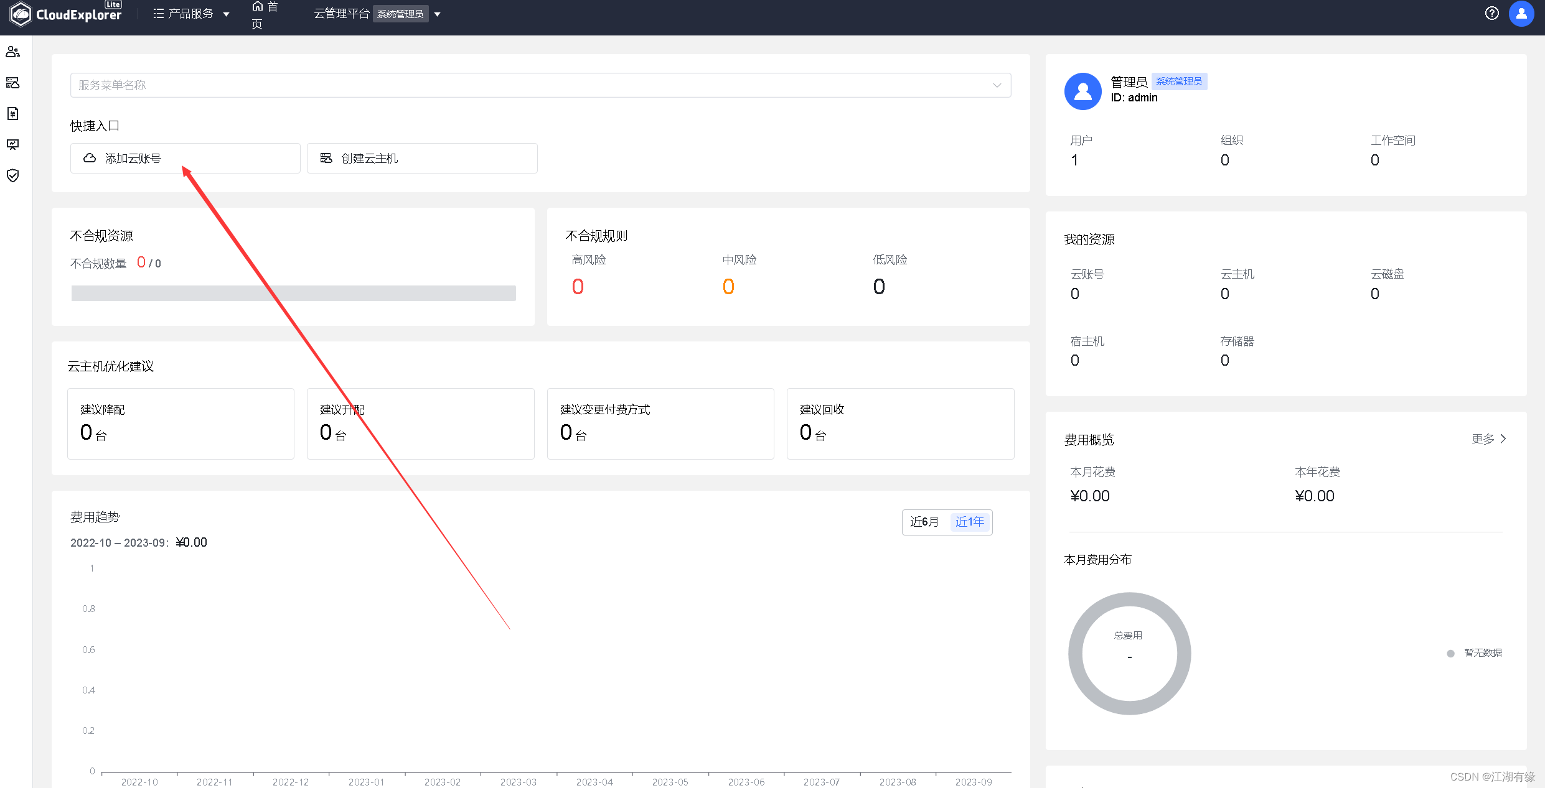Click the 存储器 resource count
The image size is (1545, 788).
[1225, 361]
